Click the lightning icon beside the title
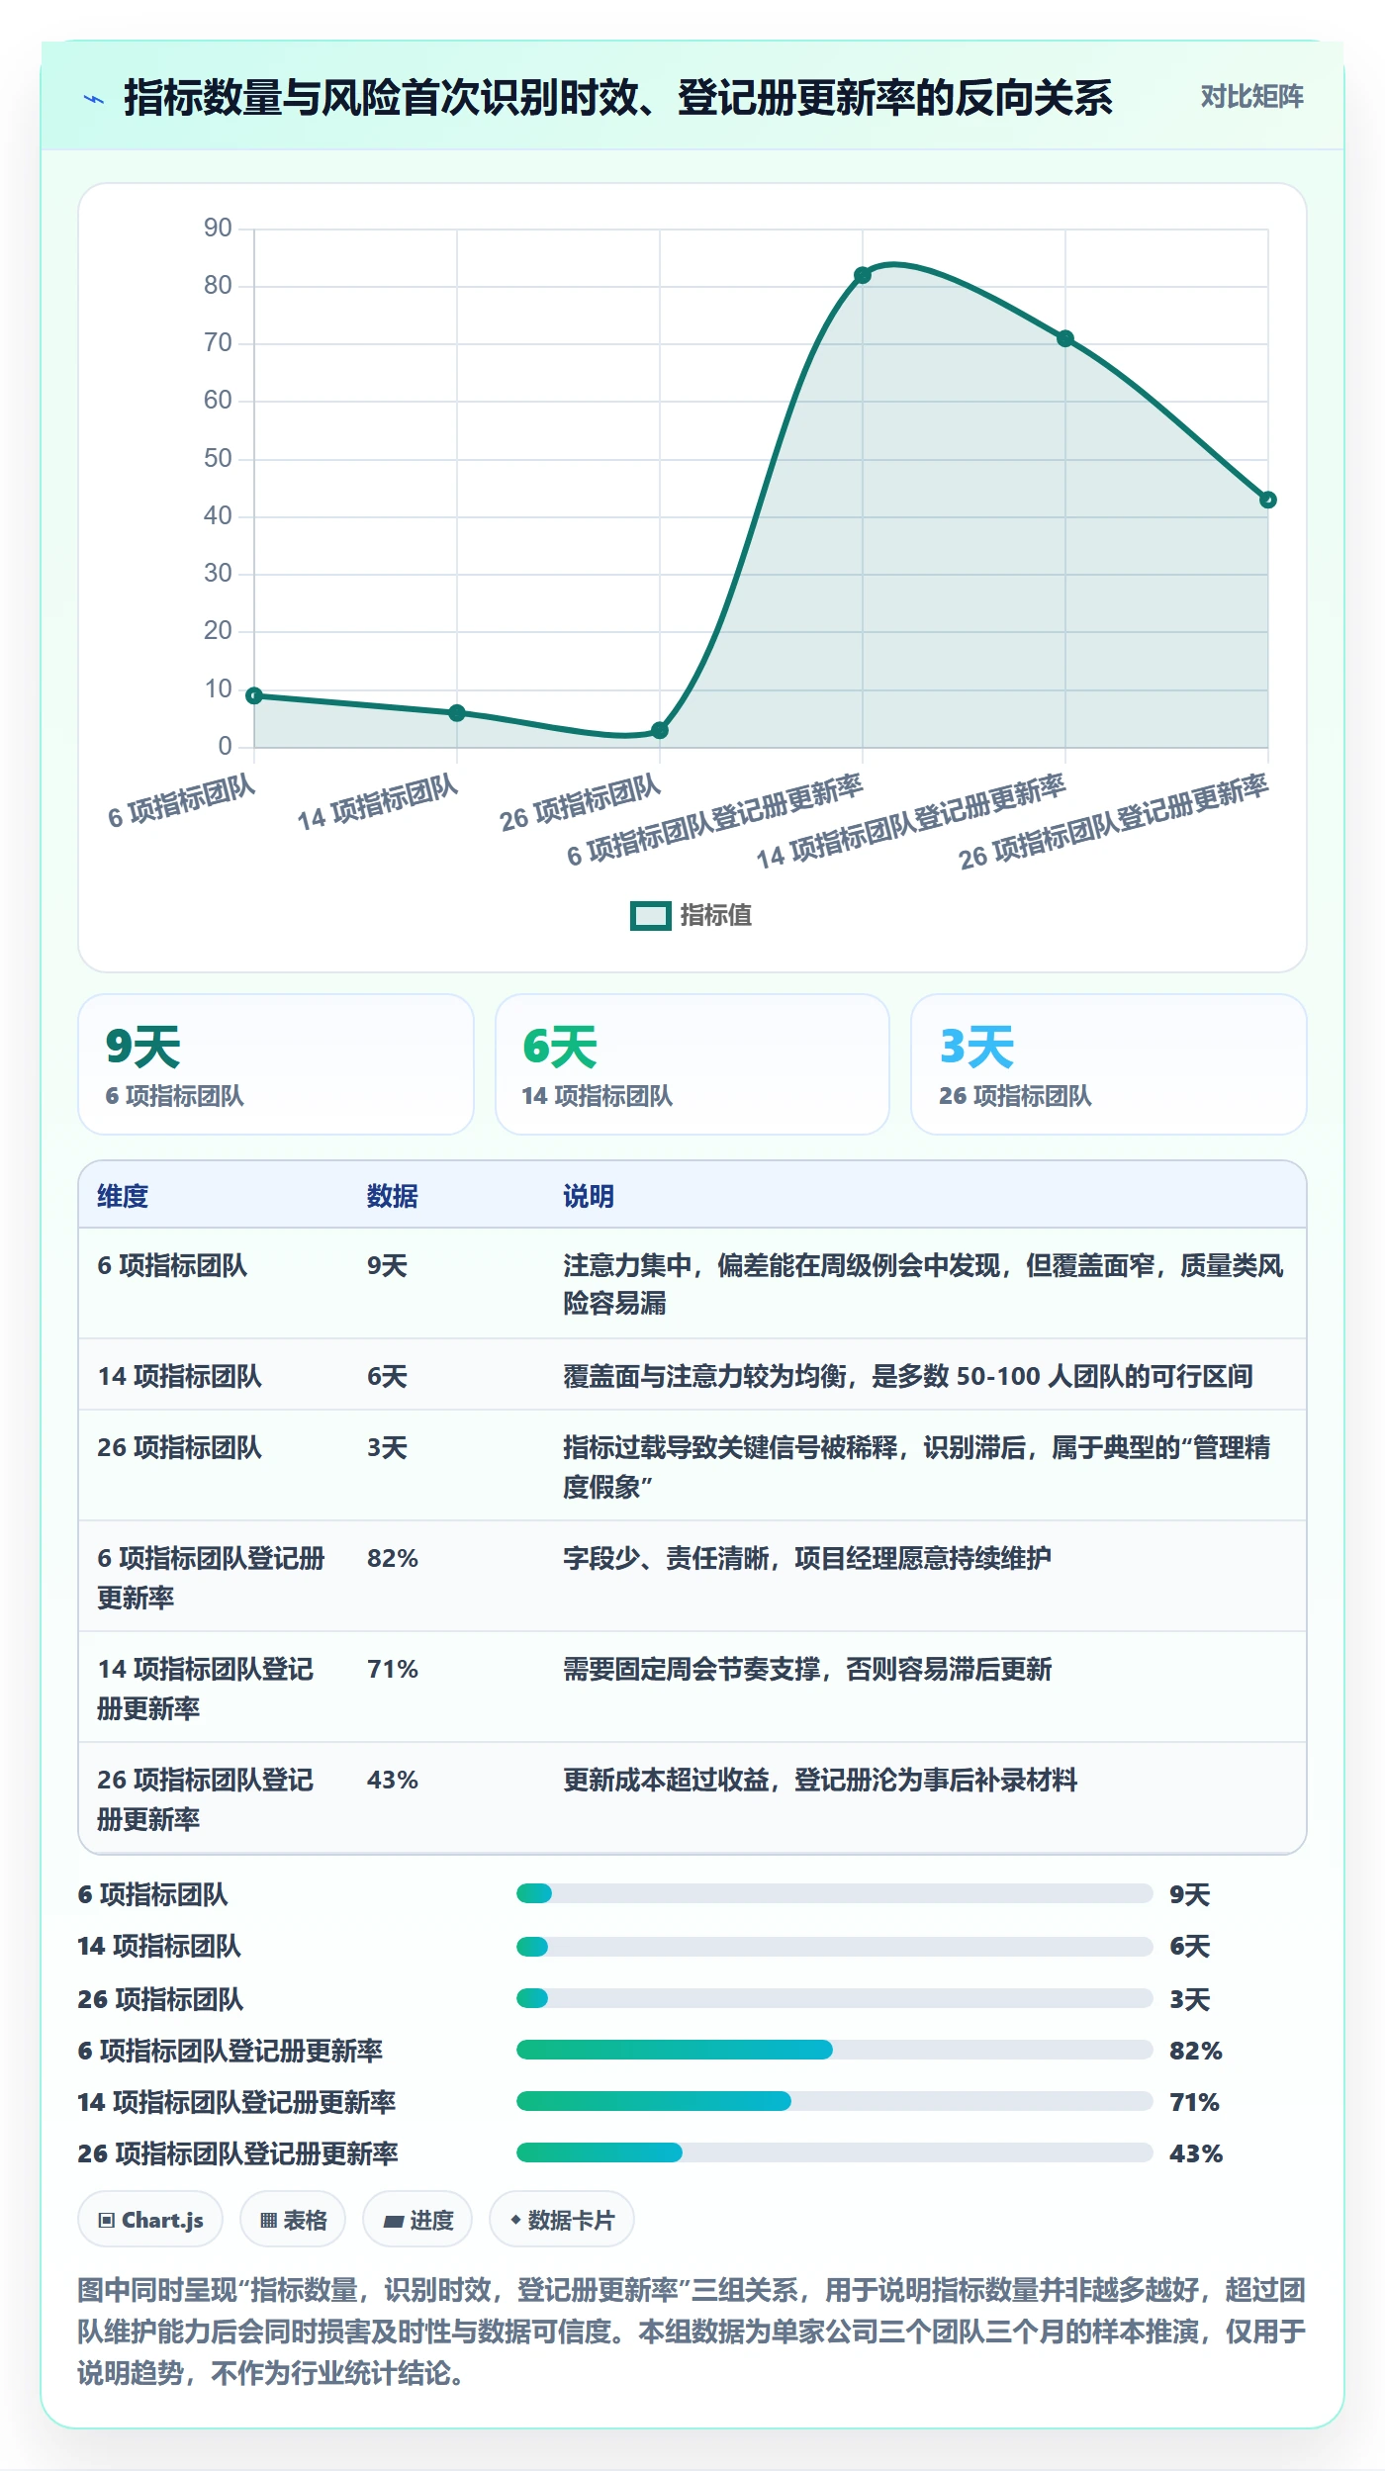 (94, 99)
